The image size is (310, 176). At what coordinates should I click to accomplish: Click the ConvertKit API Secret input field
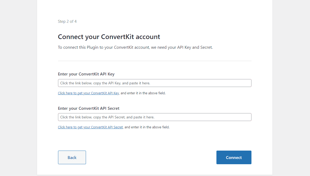tap(154, 117)
